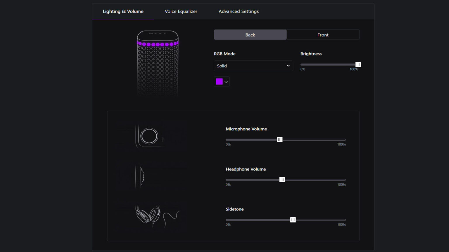Click the Microphone Volume slider thumb
This screenshot has width=449, height=252.
(x=279, y=139)
